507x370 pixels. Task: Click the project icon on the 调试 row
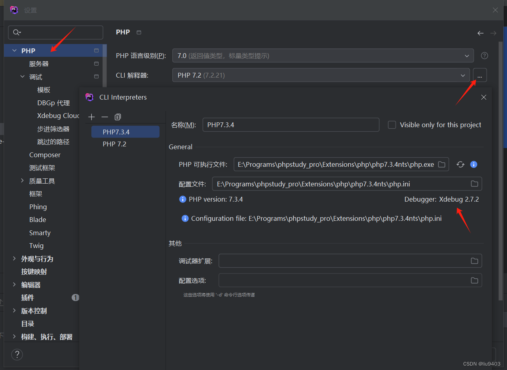tap(96, 76)
